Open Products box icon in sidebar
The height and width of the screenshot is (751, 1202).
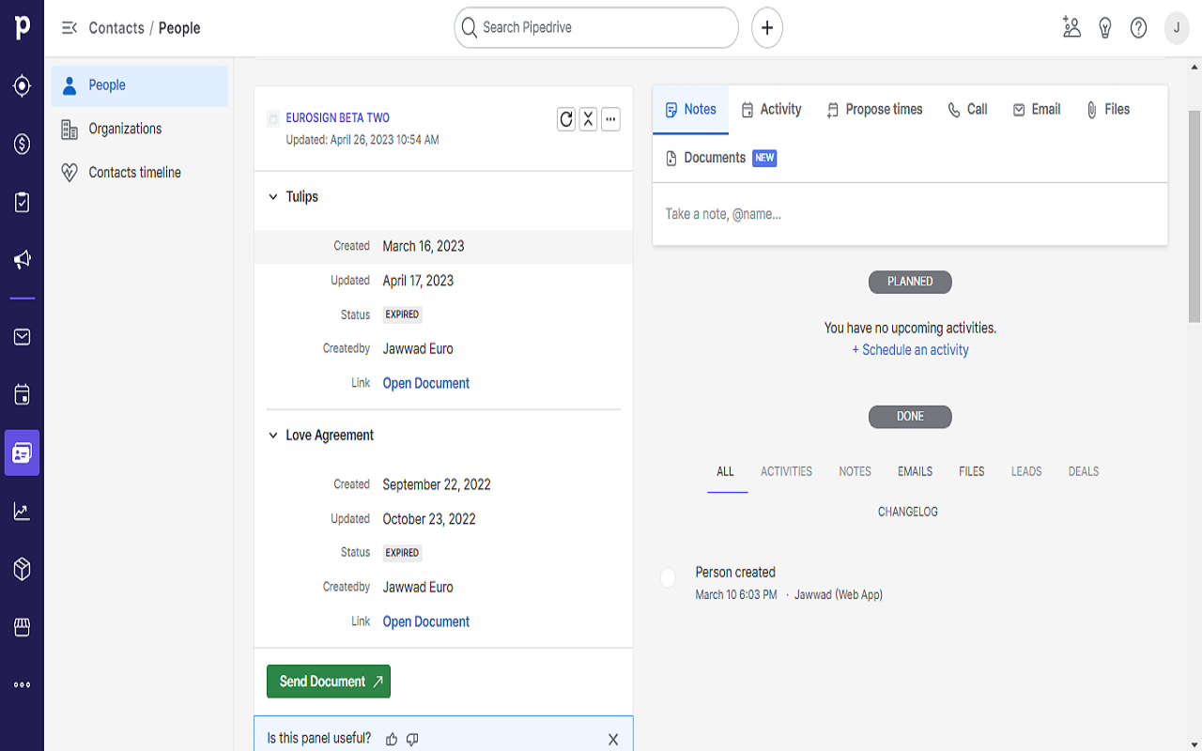(22, 569)
